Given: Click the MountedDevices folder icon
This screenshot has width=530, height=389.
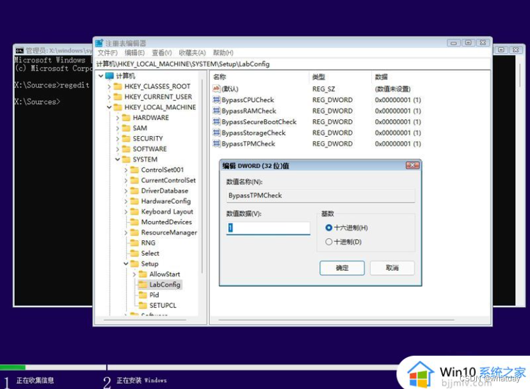Looking at the screenshot, I should click(134, 222).
